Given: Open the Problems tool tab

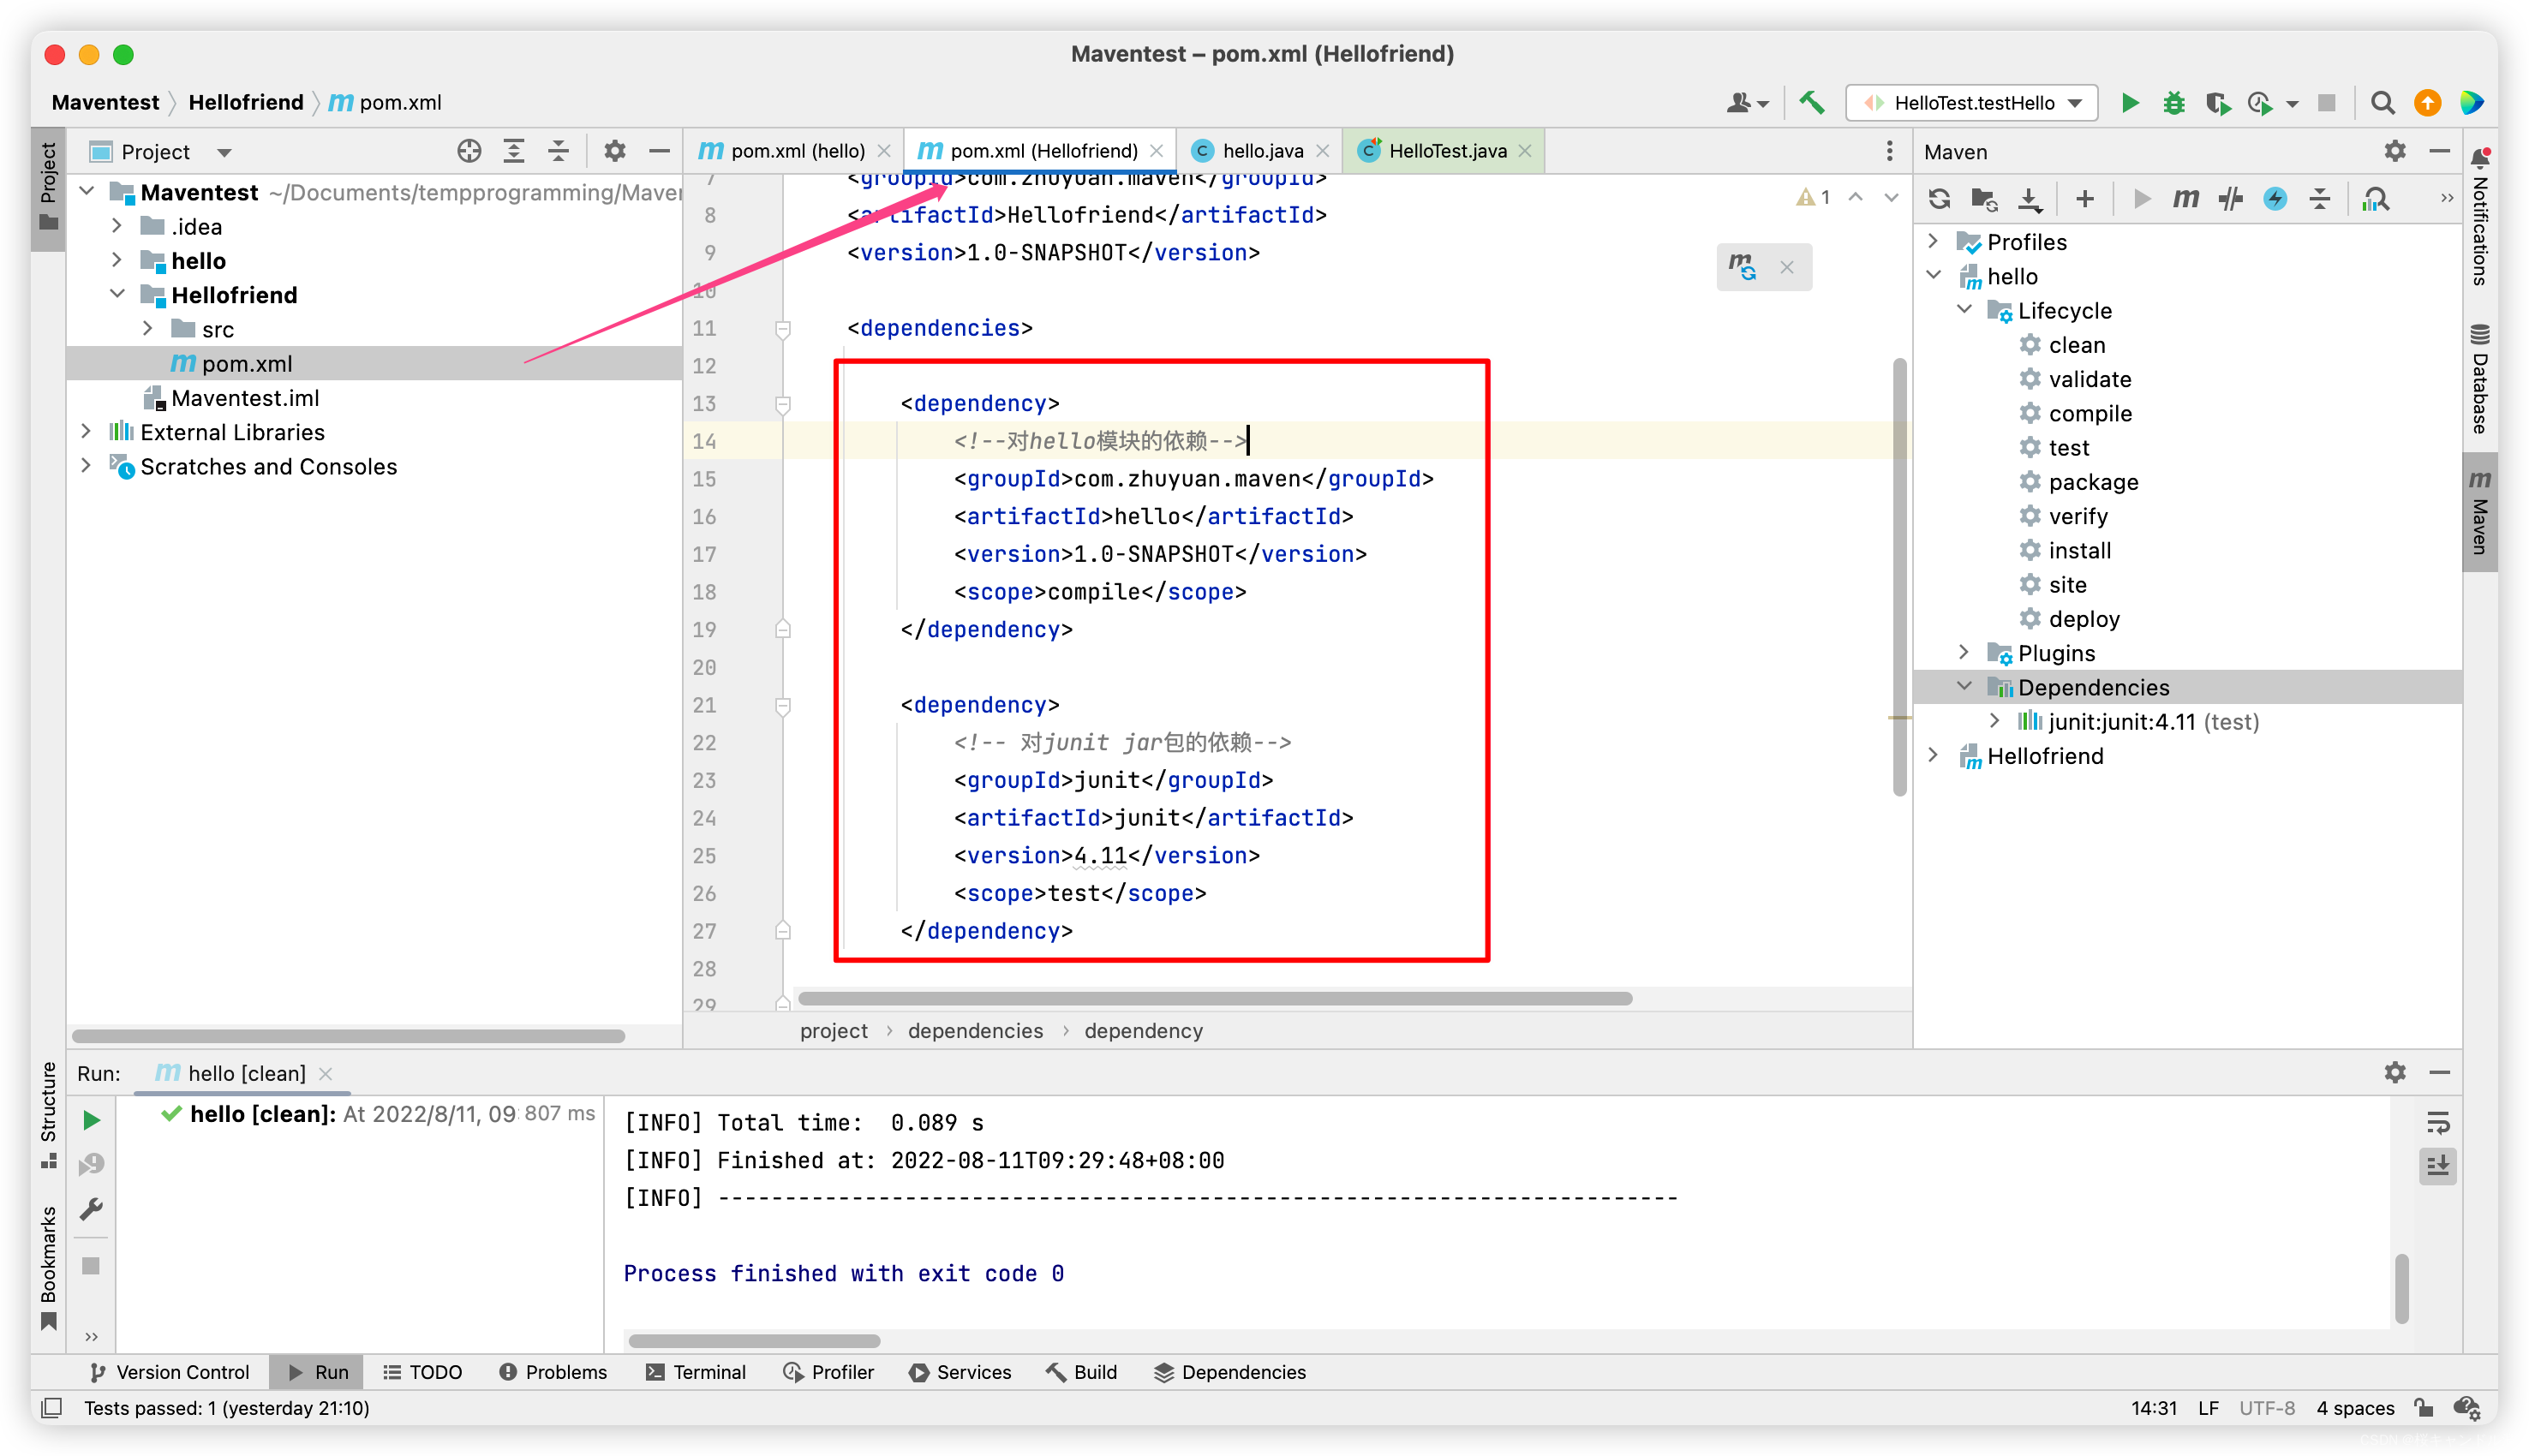Looking at the screenshot, I should tap(553, 1371).
